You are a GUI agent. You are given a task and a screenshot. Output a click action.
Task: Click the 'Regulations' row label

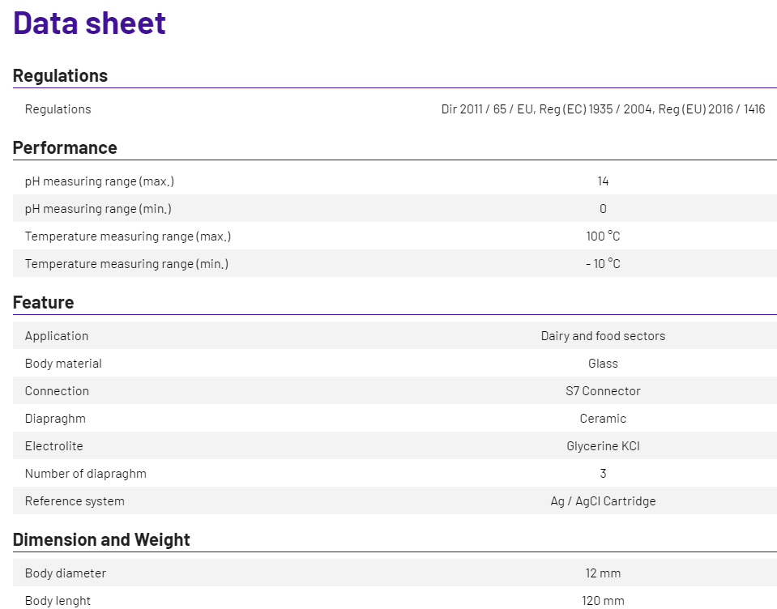[58, 109]
